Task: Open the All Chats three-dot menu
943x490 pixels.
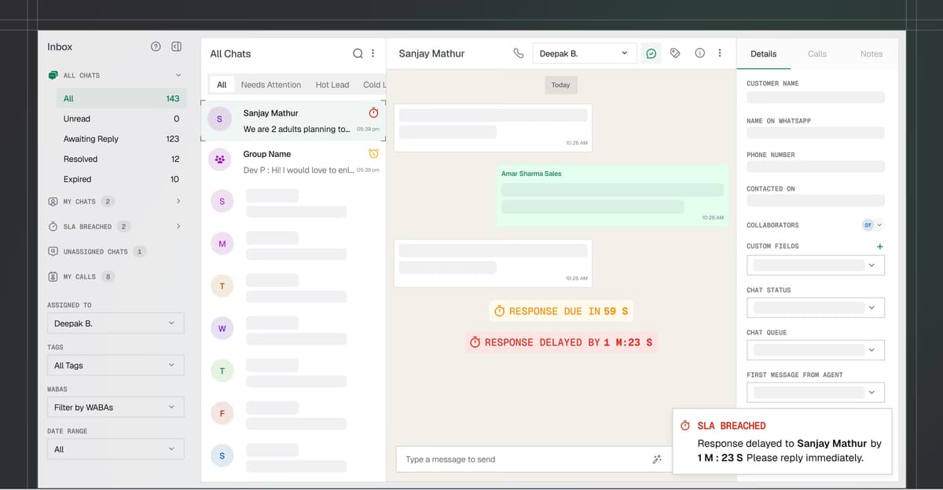Action: coord(372,53)
